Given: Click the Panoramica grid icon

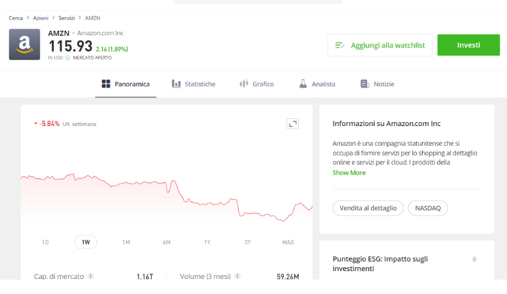Looking at the screenshot, I should pos(106,84).
